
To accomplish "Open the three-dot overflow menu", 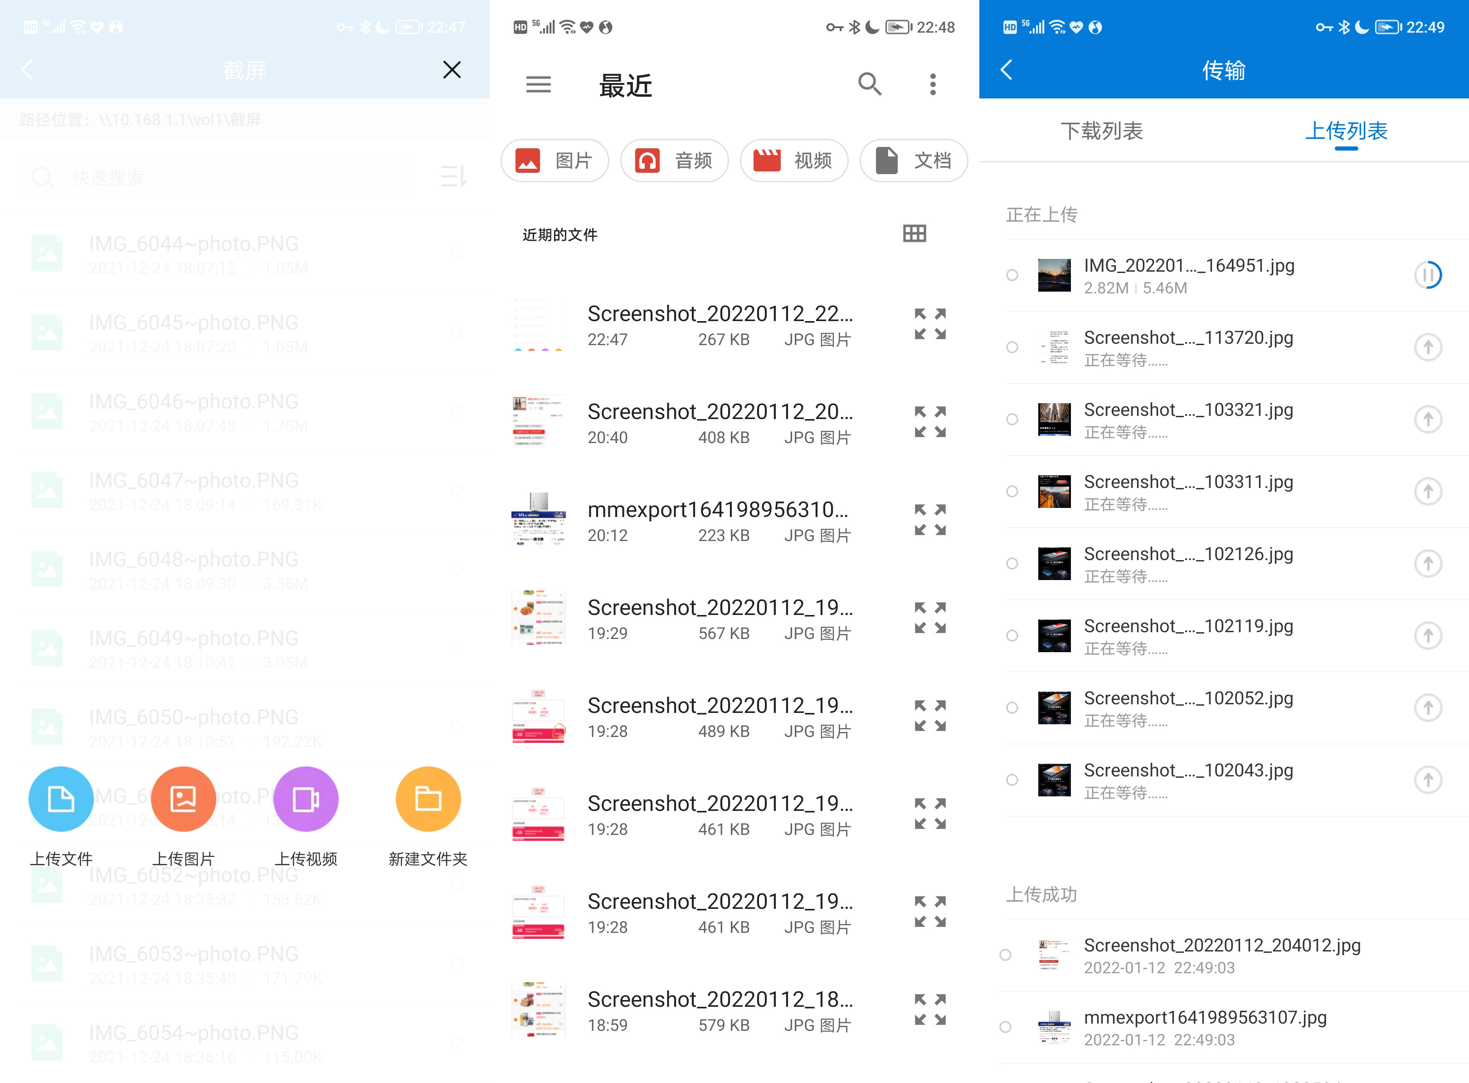I will [932, 84].
